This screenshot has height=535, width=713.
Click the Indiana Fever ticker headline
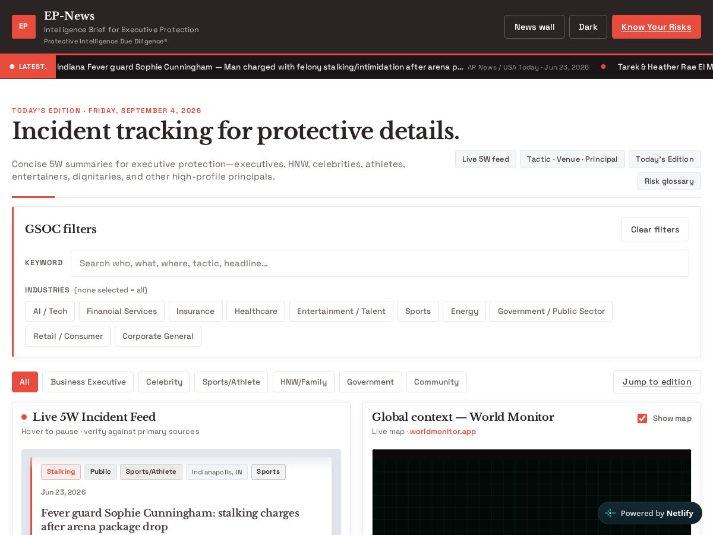click(260, 67)
